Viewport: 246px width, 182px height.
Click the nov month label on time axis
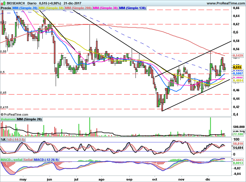pos(181,179)
